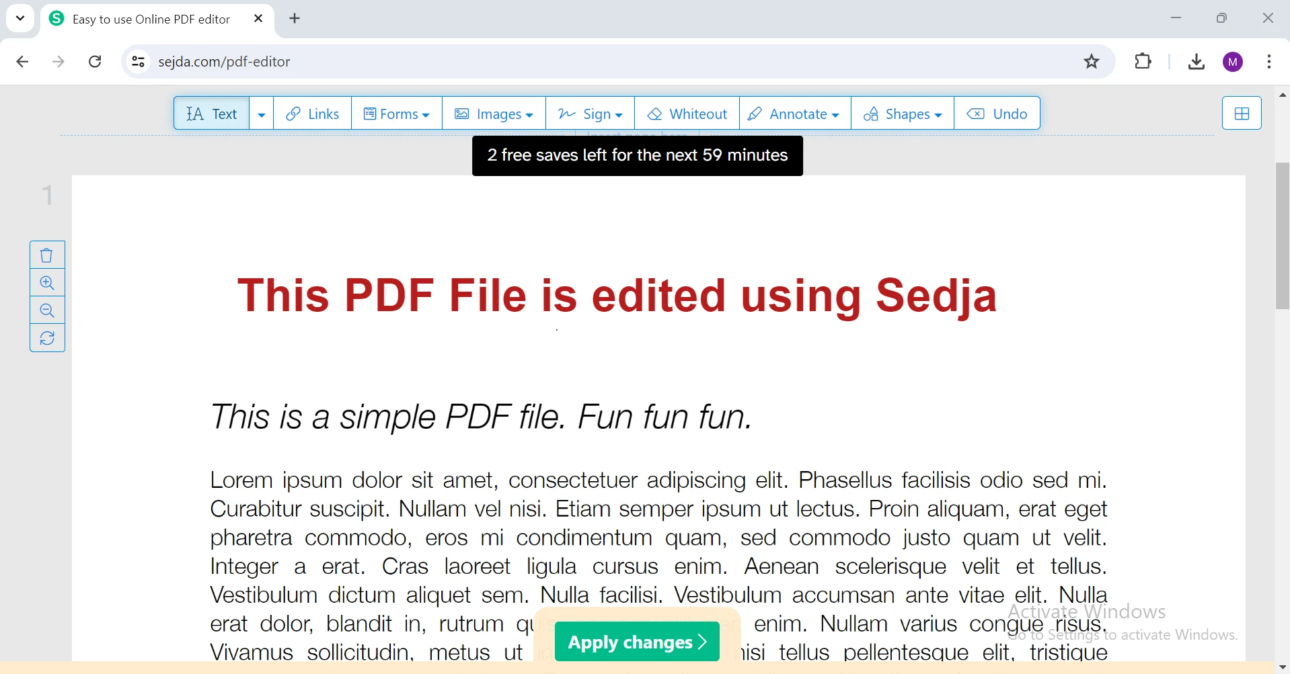Screen dimensions: 1290x674
Task: Click the page number 1 label
Action: point(47,196)
